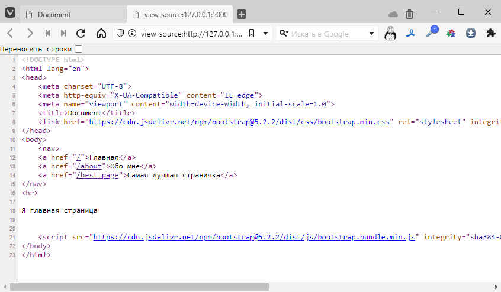Open the address bar history dropdown
The height and width of the screenshot is (292, 501).
point(265,33)
